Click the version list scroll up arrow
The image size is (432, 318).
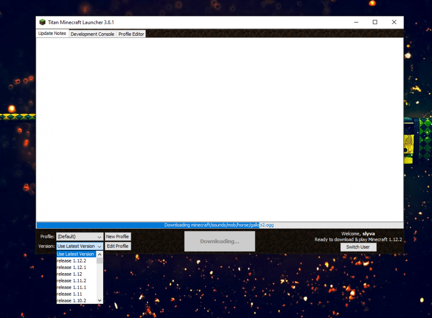tap(100, 255)
